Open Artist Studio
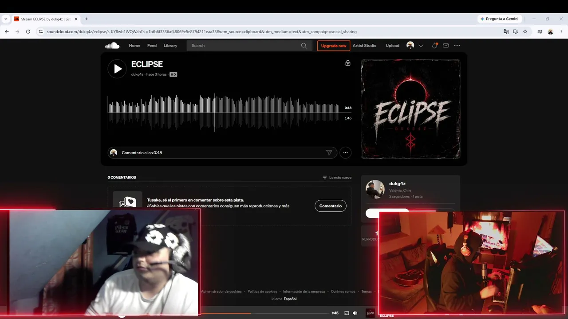 pos(364,46)
